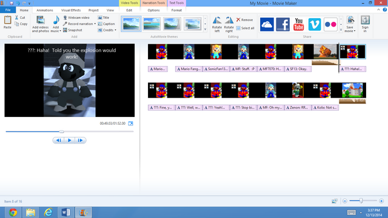
Task: Add a Caption to the clip
Action: (106, 24)
